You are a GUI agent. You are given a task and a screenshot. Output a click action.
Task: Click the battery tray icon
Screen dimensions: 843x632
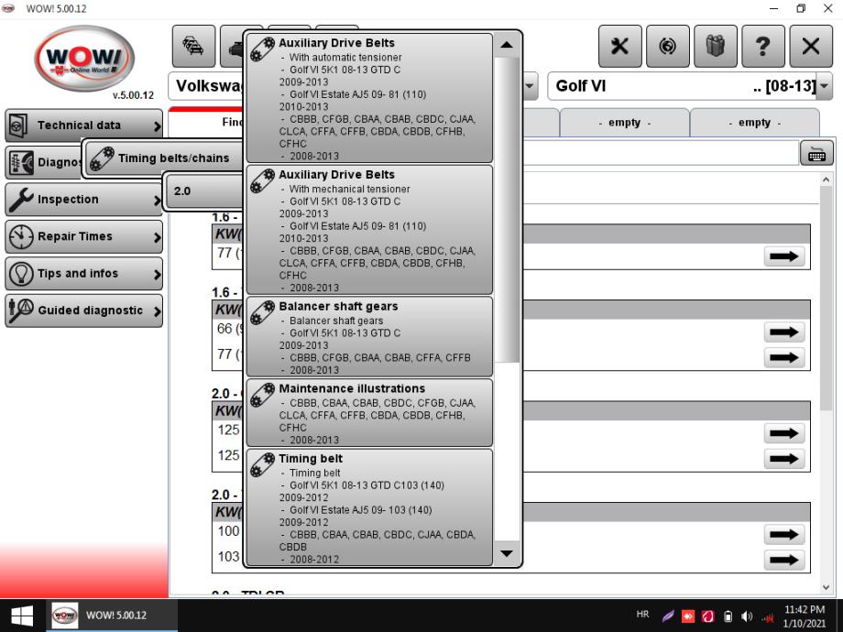click(728, 616)
